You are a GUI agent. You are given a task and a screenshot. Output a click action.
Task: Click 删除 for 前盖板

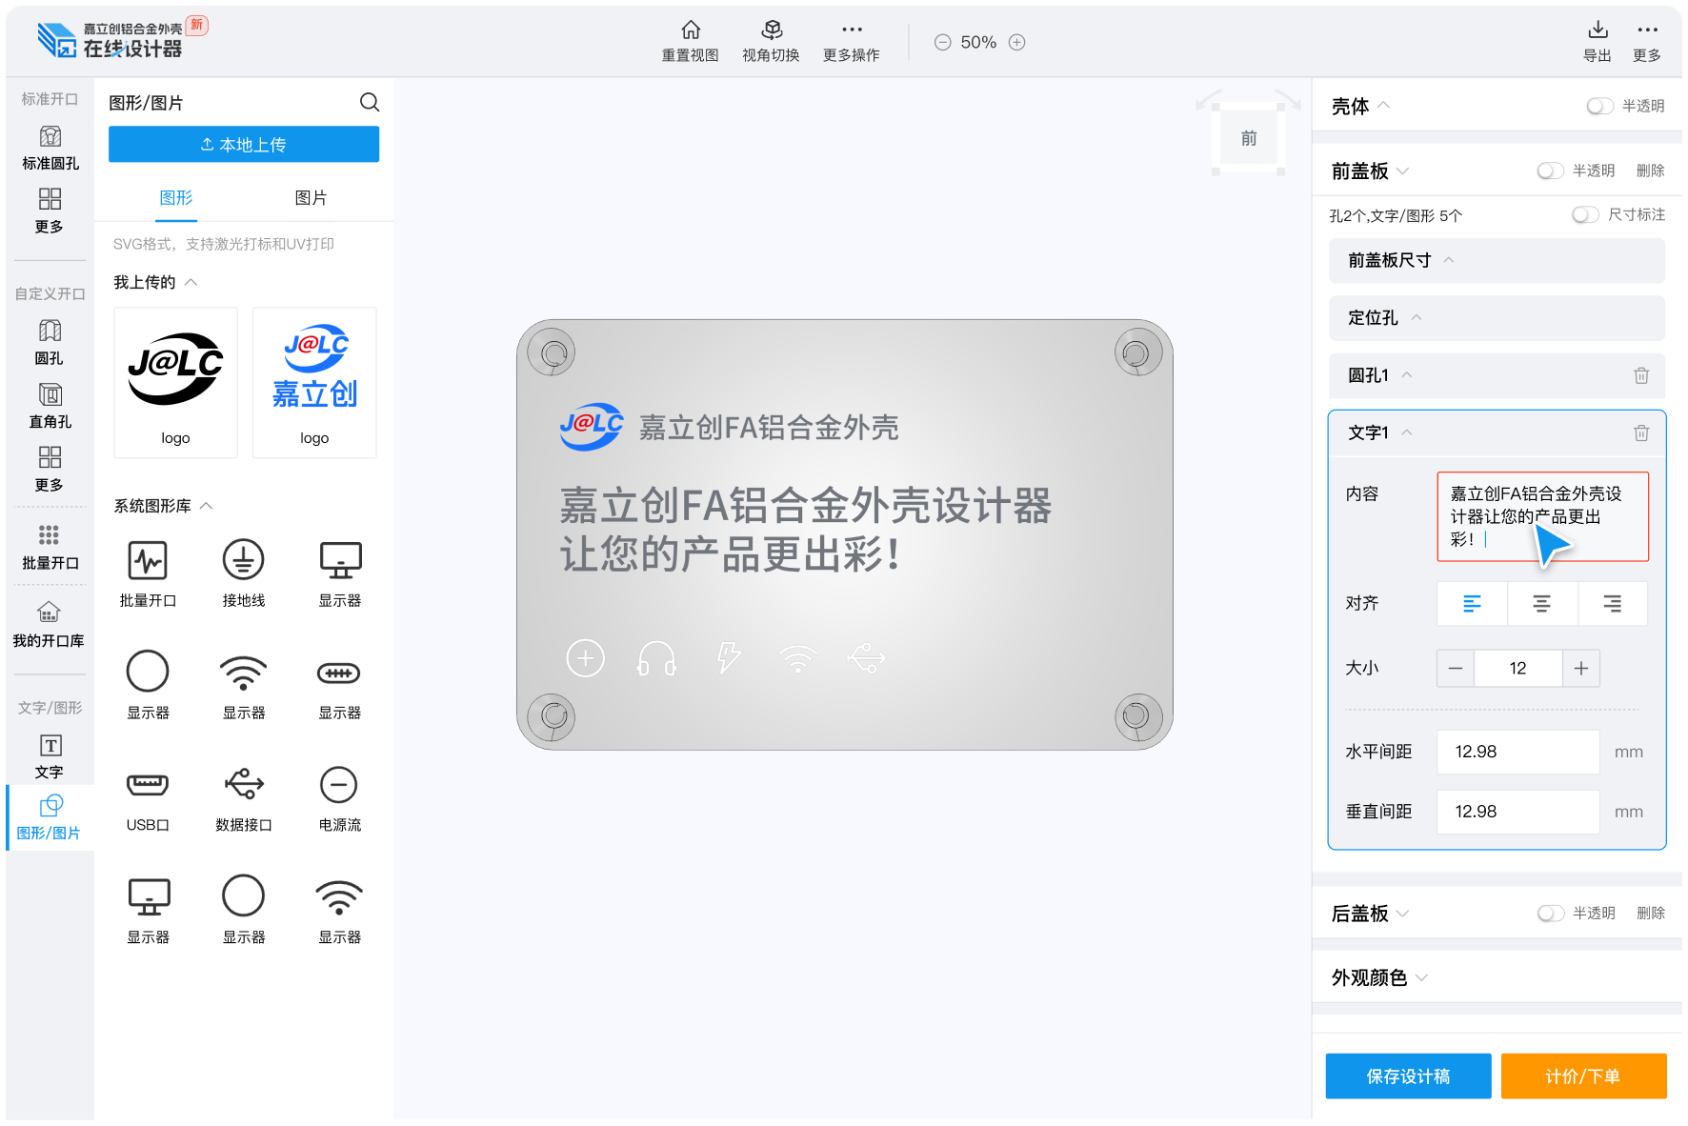1650,171
